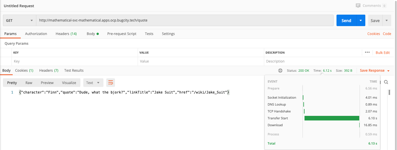The image size is (397, 150).
Task: Send the request
Action: click(346, 21)
